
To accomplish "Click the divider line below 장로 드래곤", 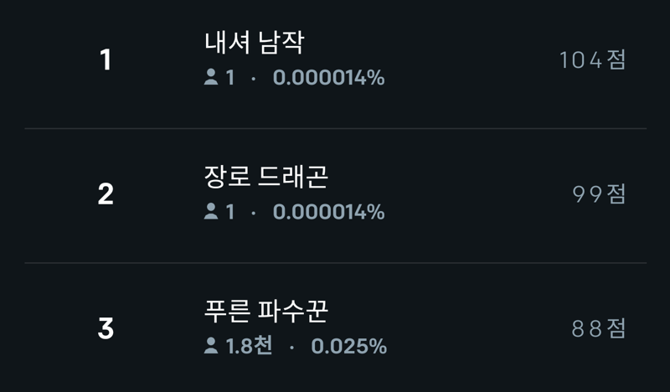I will [x=336, y=262].
